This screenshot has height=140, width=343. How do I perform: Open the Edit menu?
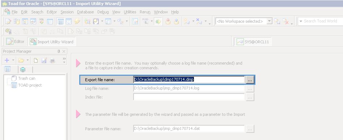click(24, 12)
